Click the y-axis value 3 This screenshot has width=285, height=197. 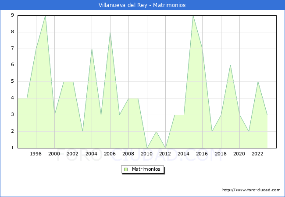pyautogui.click(x=12, y=114)
